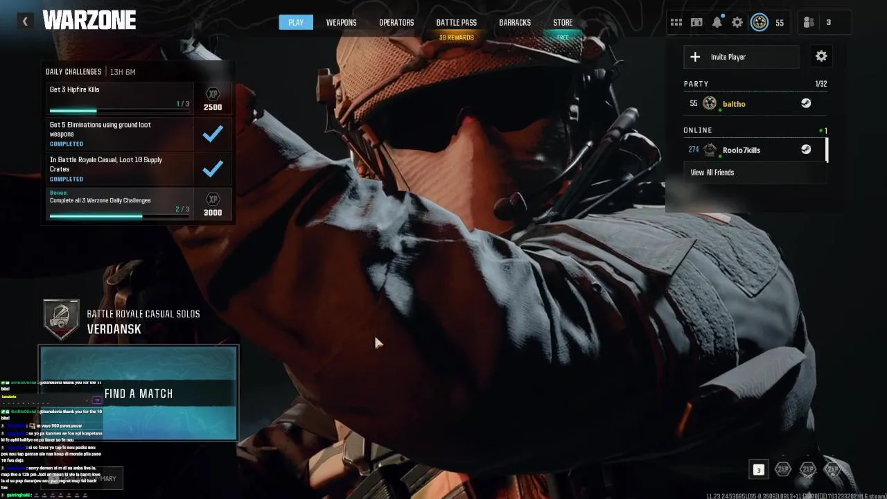Activate the first double XP token
Image resolution: width=887 pixels, height=499 pixels.
pyautogui.click(x=783, y=470)
